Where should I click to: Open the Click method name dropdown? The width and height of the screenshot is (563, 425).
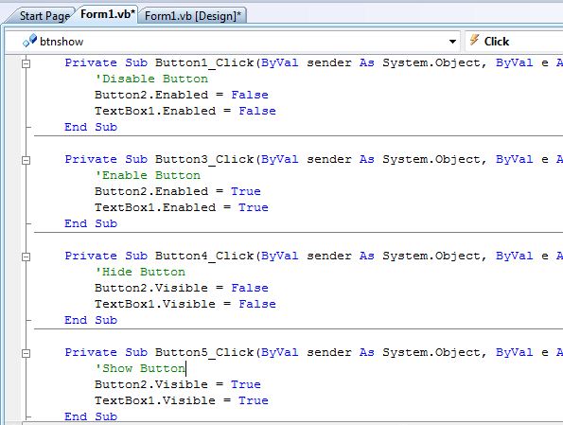514,42
